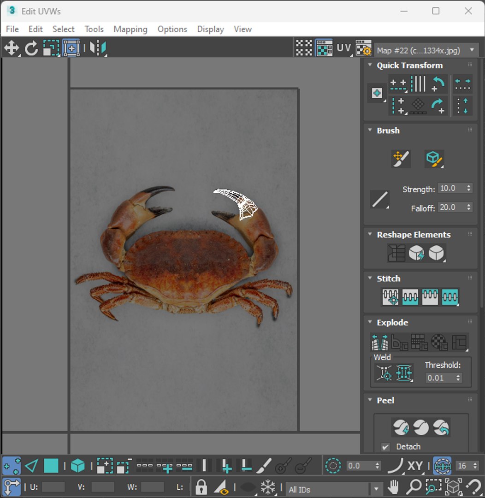Image resolution: width=485 pixels, height=498 pixels.
Task: Click the U coordinate input field
Action: coord(53,487)
